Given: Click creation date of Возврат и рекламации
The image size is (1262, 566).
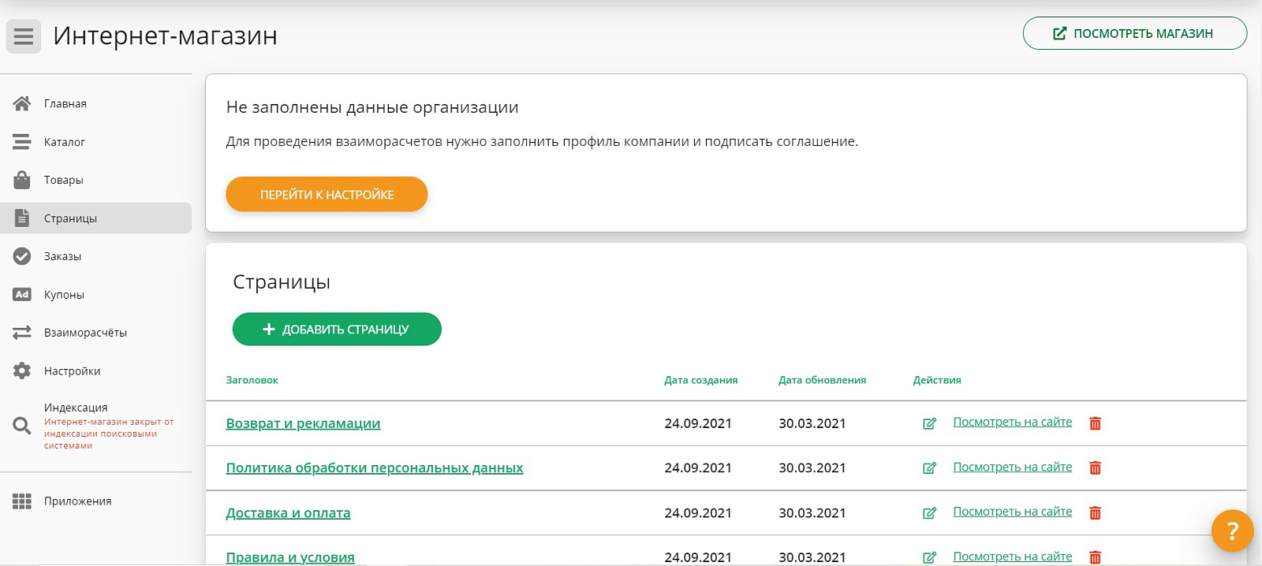Looking at the screenshot, I should point(698,423).
